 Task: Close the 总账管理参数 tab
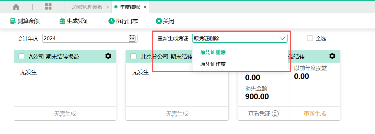(x=108, y=7)
